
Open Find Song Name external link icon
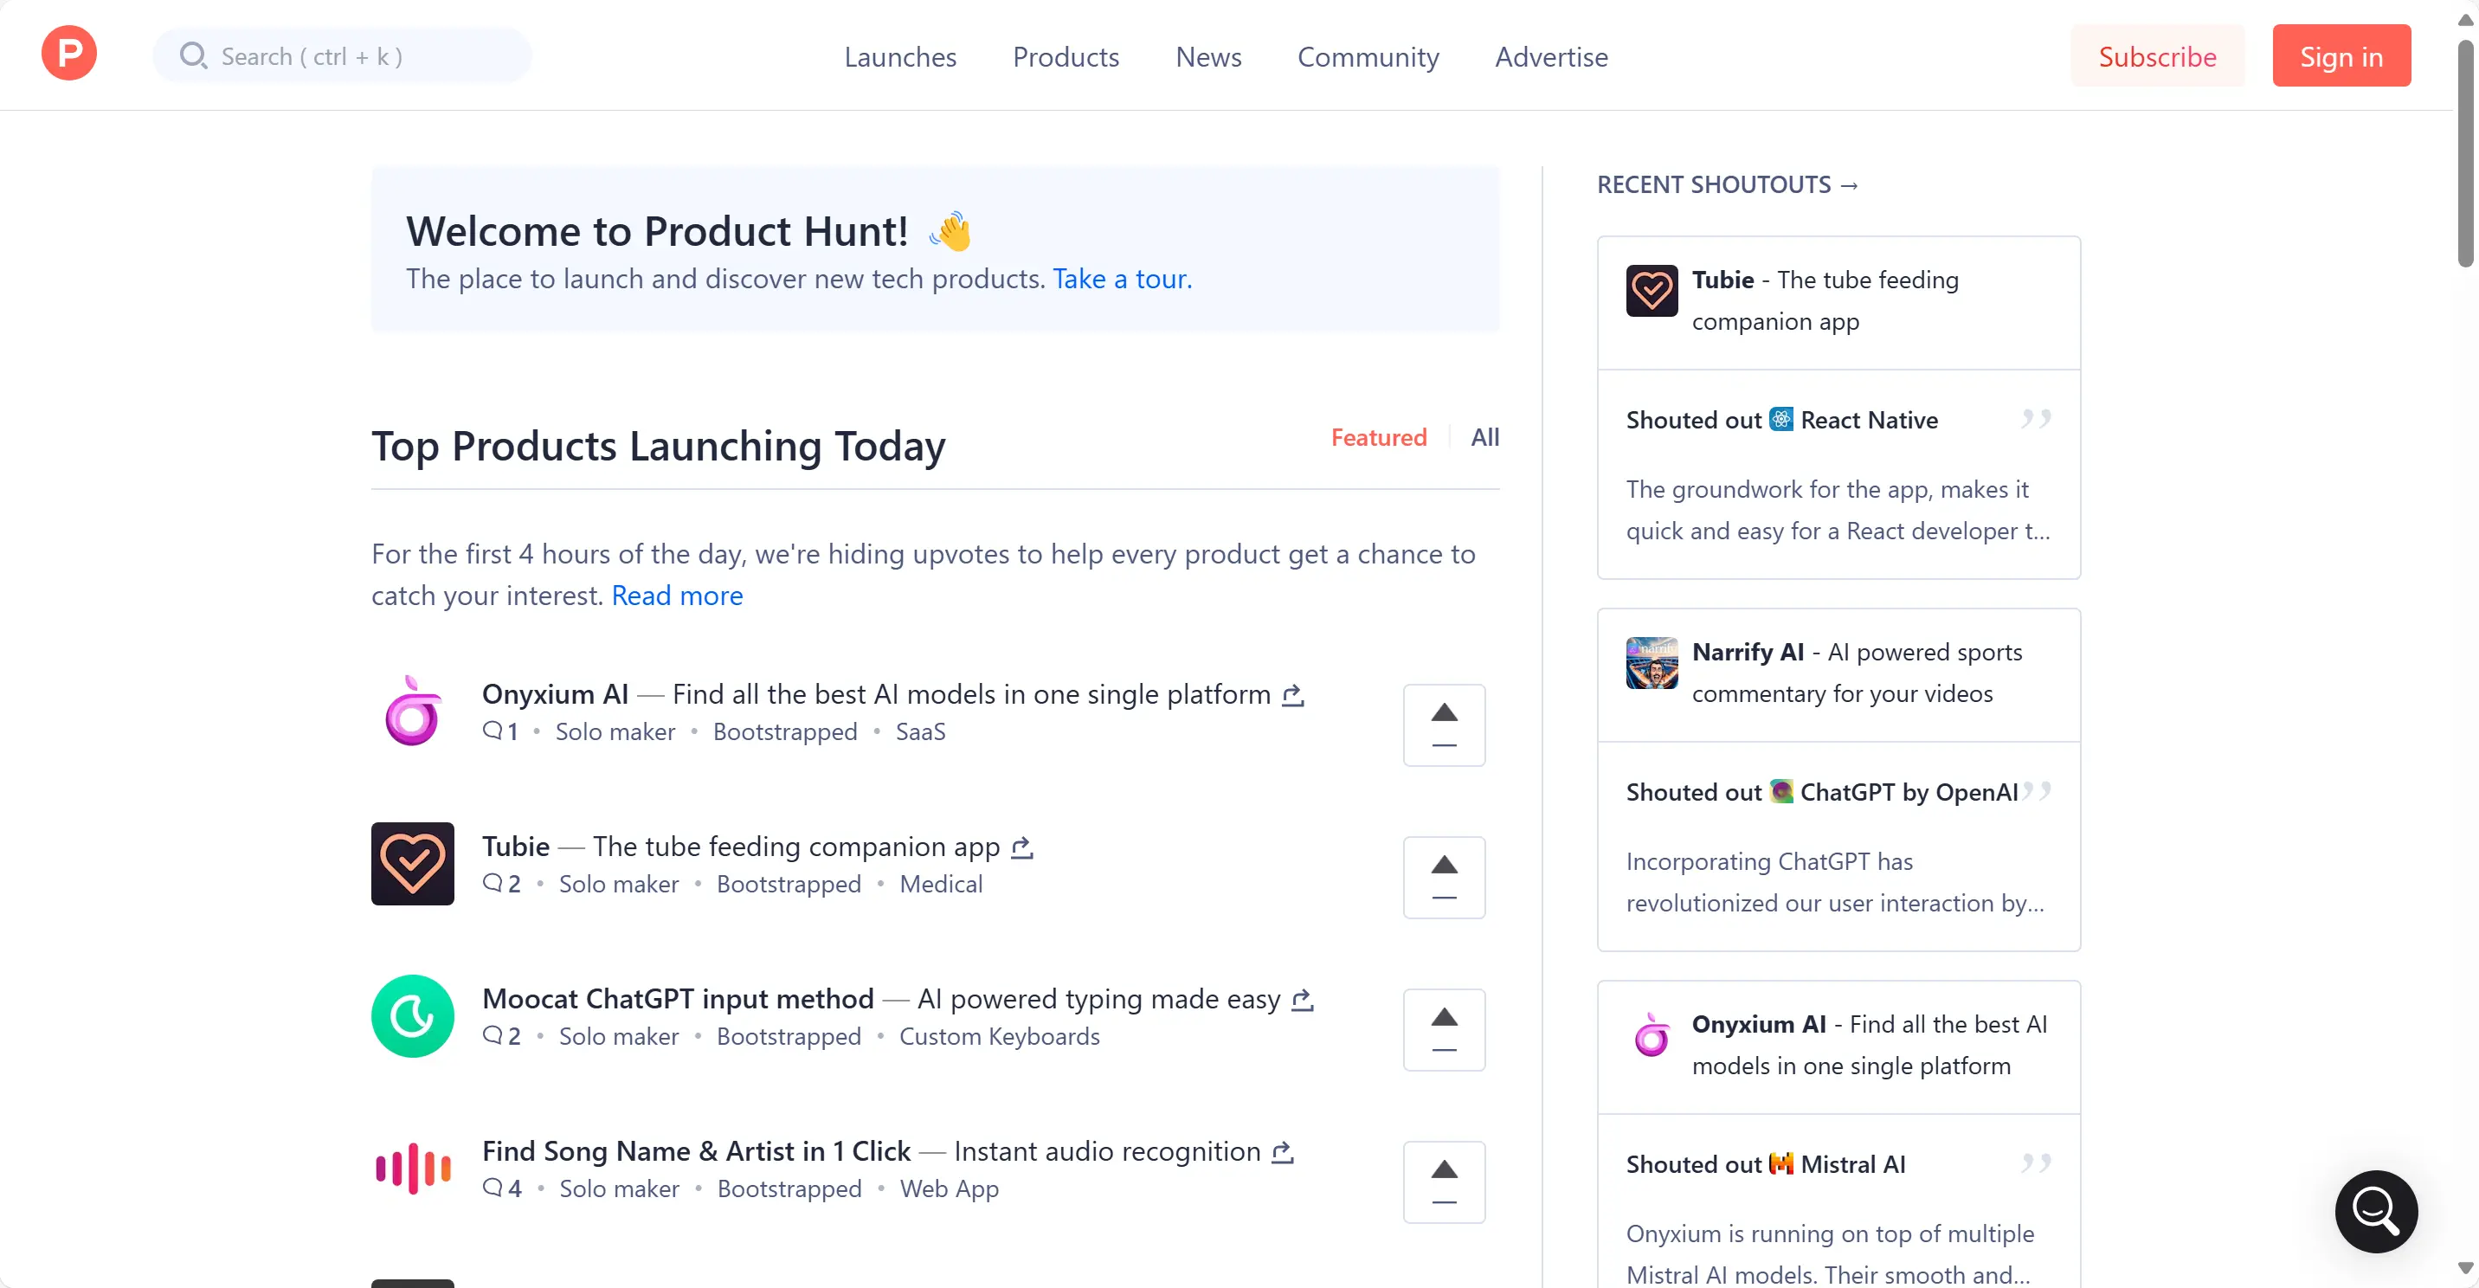point(1283,1151)
